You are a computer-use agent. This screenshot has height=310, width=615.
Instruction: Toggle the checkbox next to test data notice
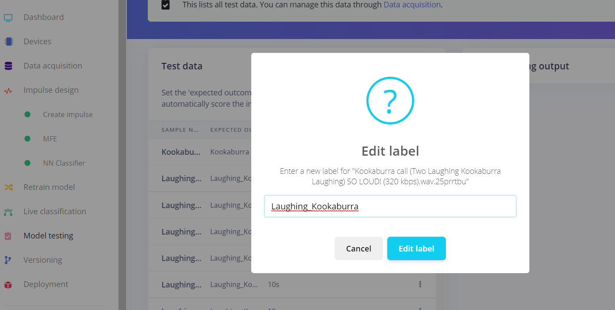[166, 5]
